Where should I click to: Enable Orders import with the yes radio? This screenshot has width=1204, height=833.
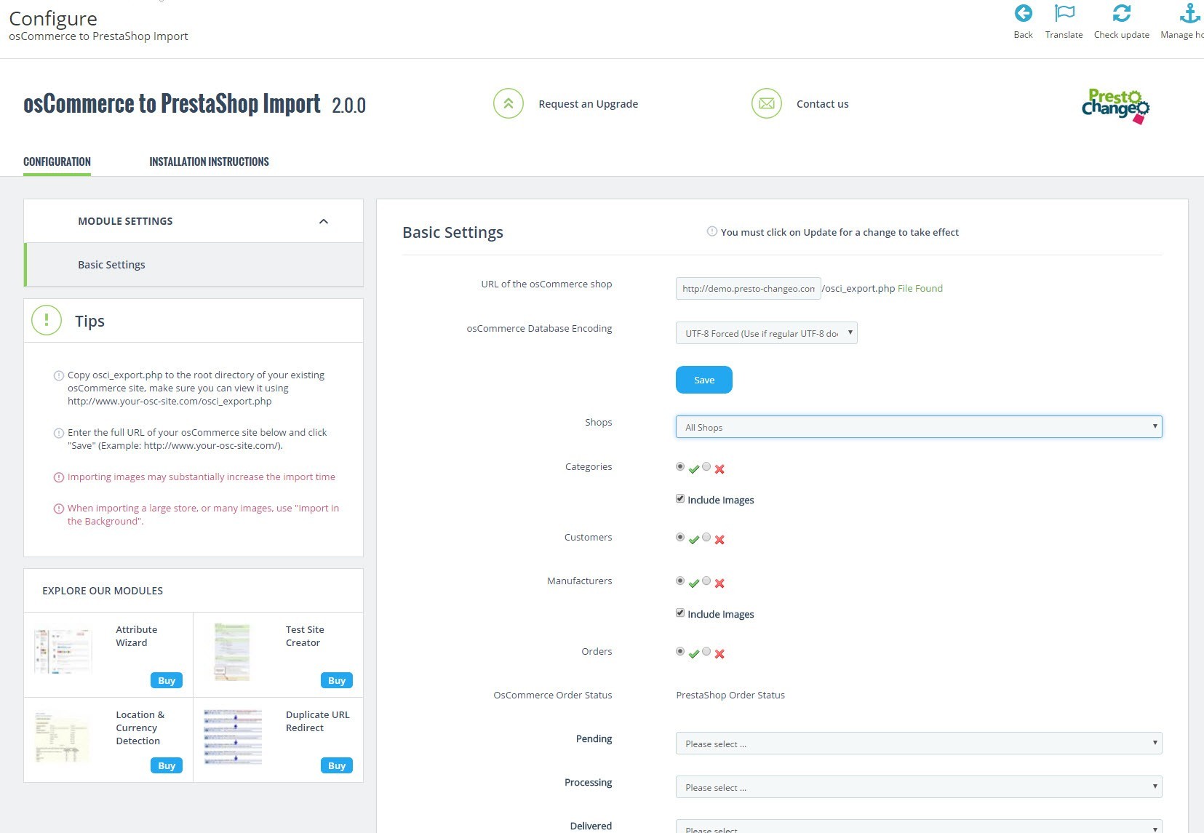(680, 651)
